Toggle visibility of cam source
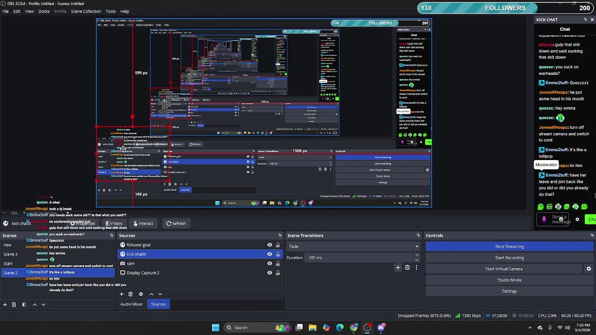Image resolution: width=596 pixels, height=335 pixels. click(x=270, y=263)
